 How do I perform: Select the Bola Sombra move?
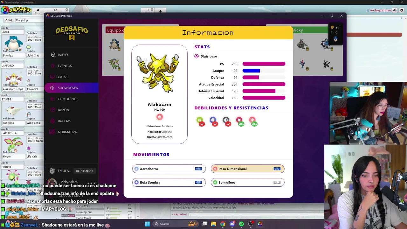(x=169, y=183)
